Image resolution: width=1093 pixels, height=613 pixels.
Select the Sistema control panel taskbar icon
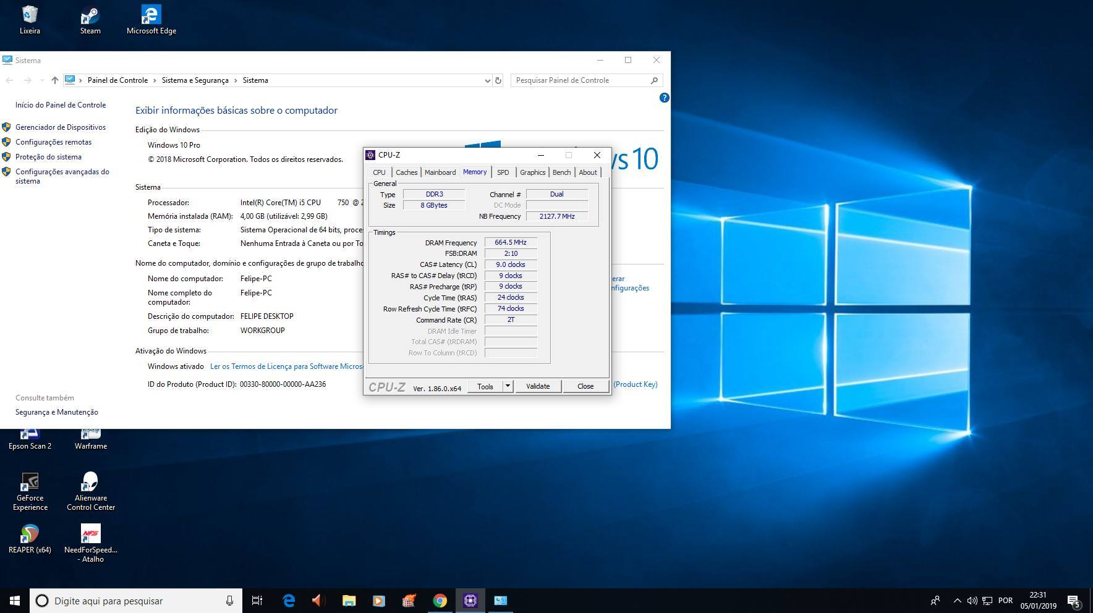pyautogui.click(x=500, y=601)
